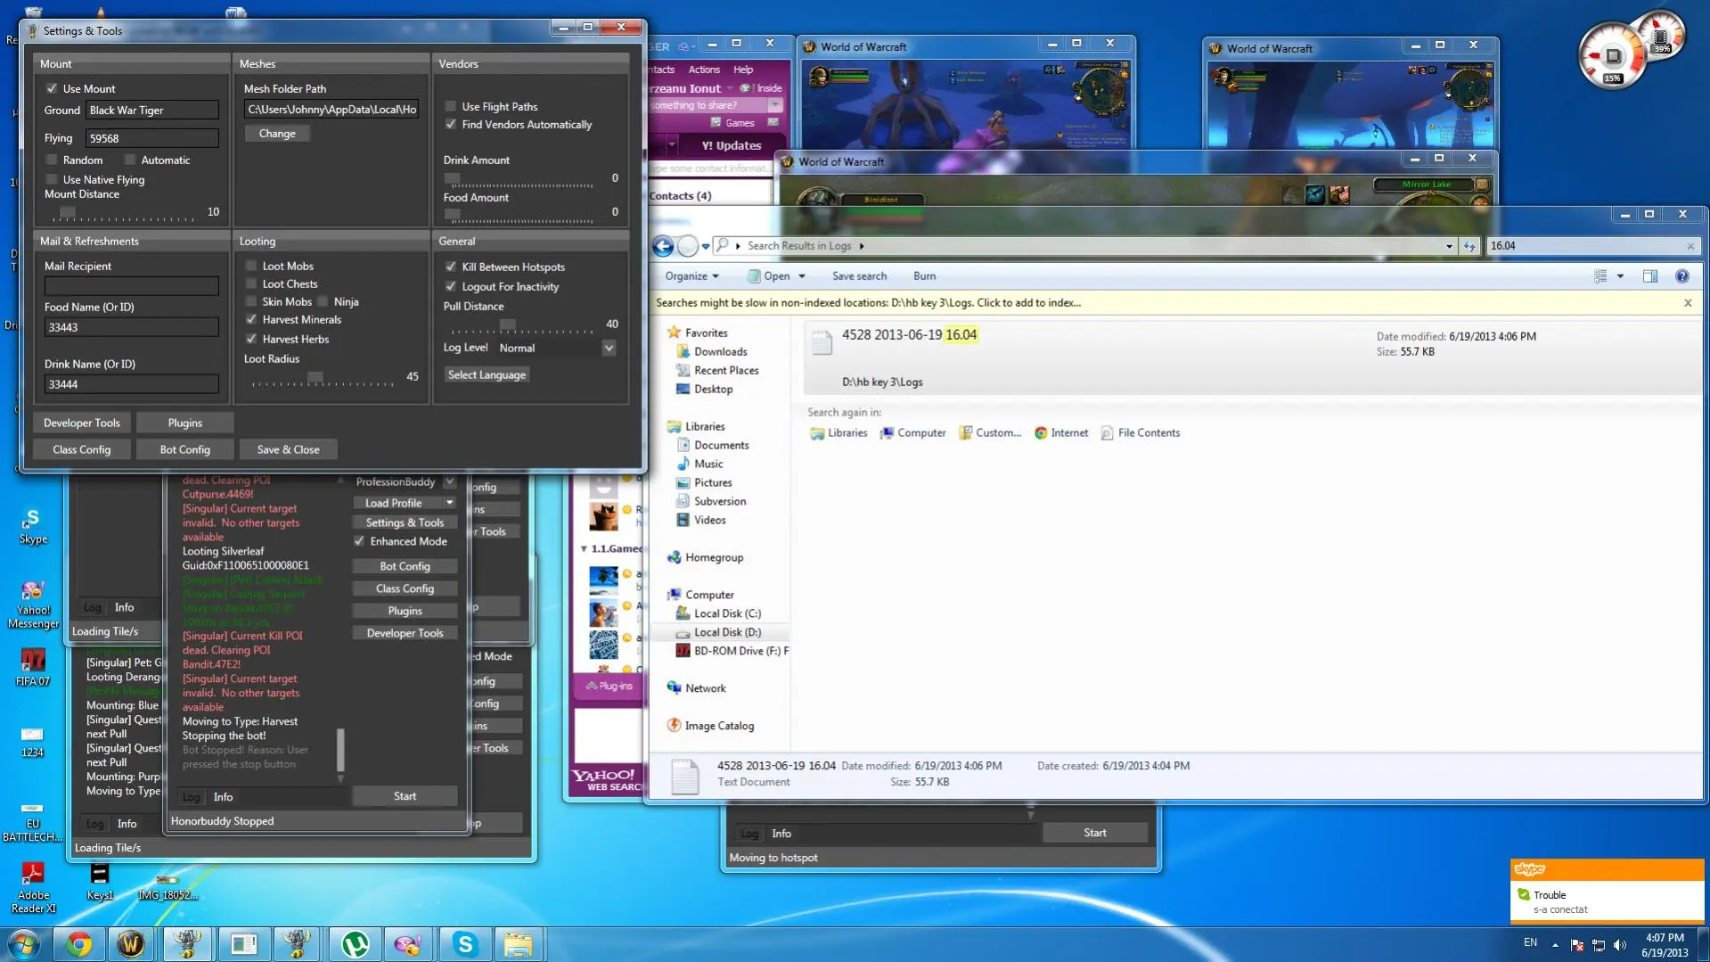Expand the Organize dropdown menu

(691, 276)
